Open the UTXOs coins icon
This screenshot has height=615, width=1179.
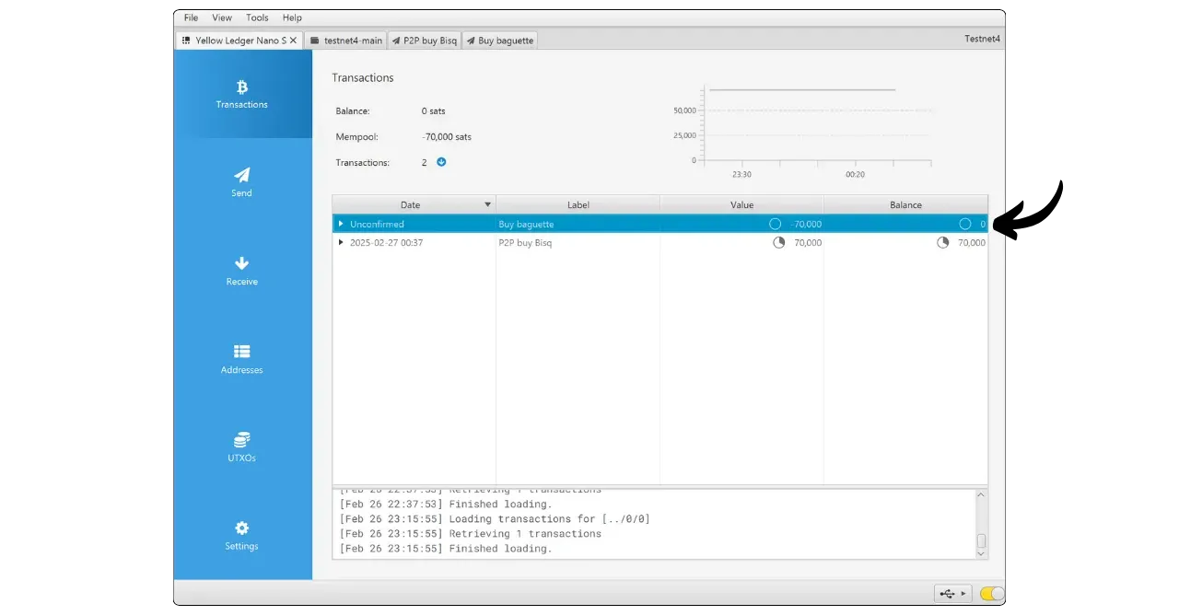pos(241,440)
